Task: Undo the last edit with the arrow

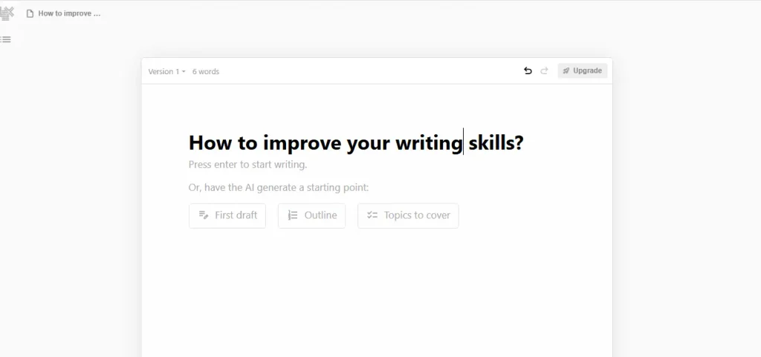Action: pos(528,71)
